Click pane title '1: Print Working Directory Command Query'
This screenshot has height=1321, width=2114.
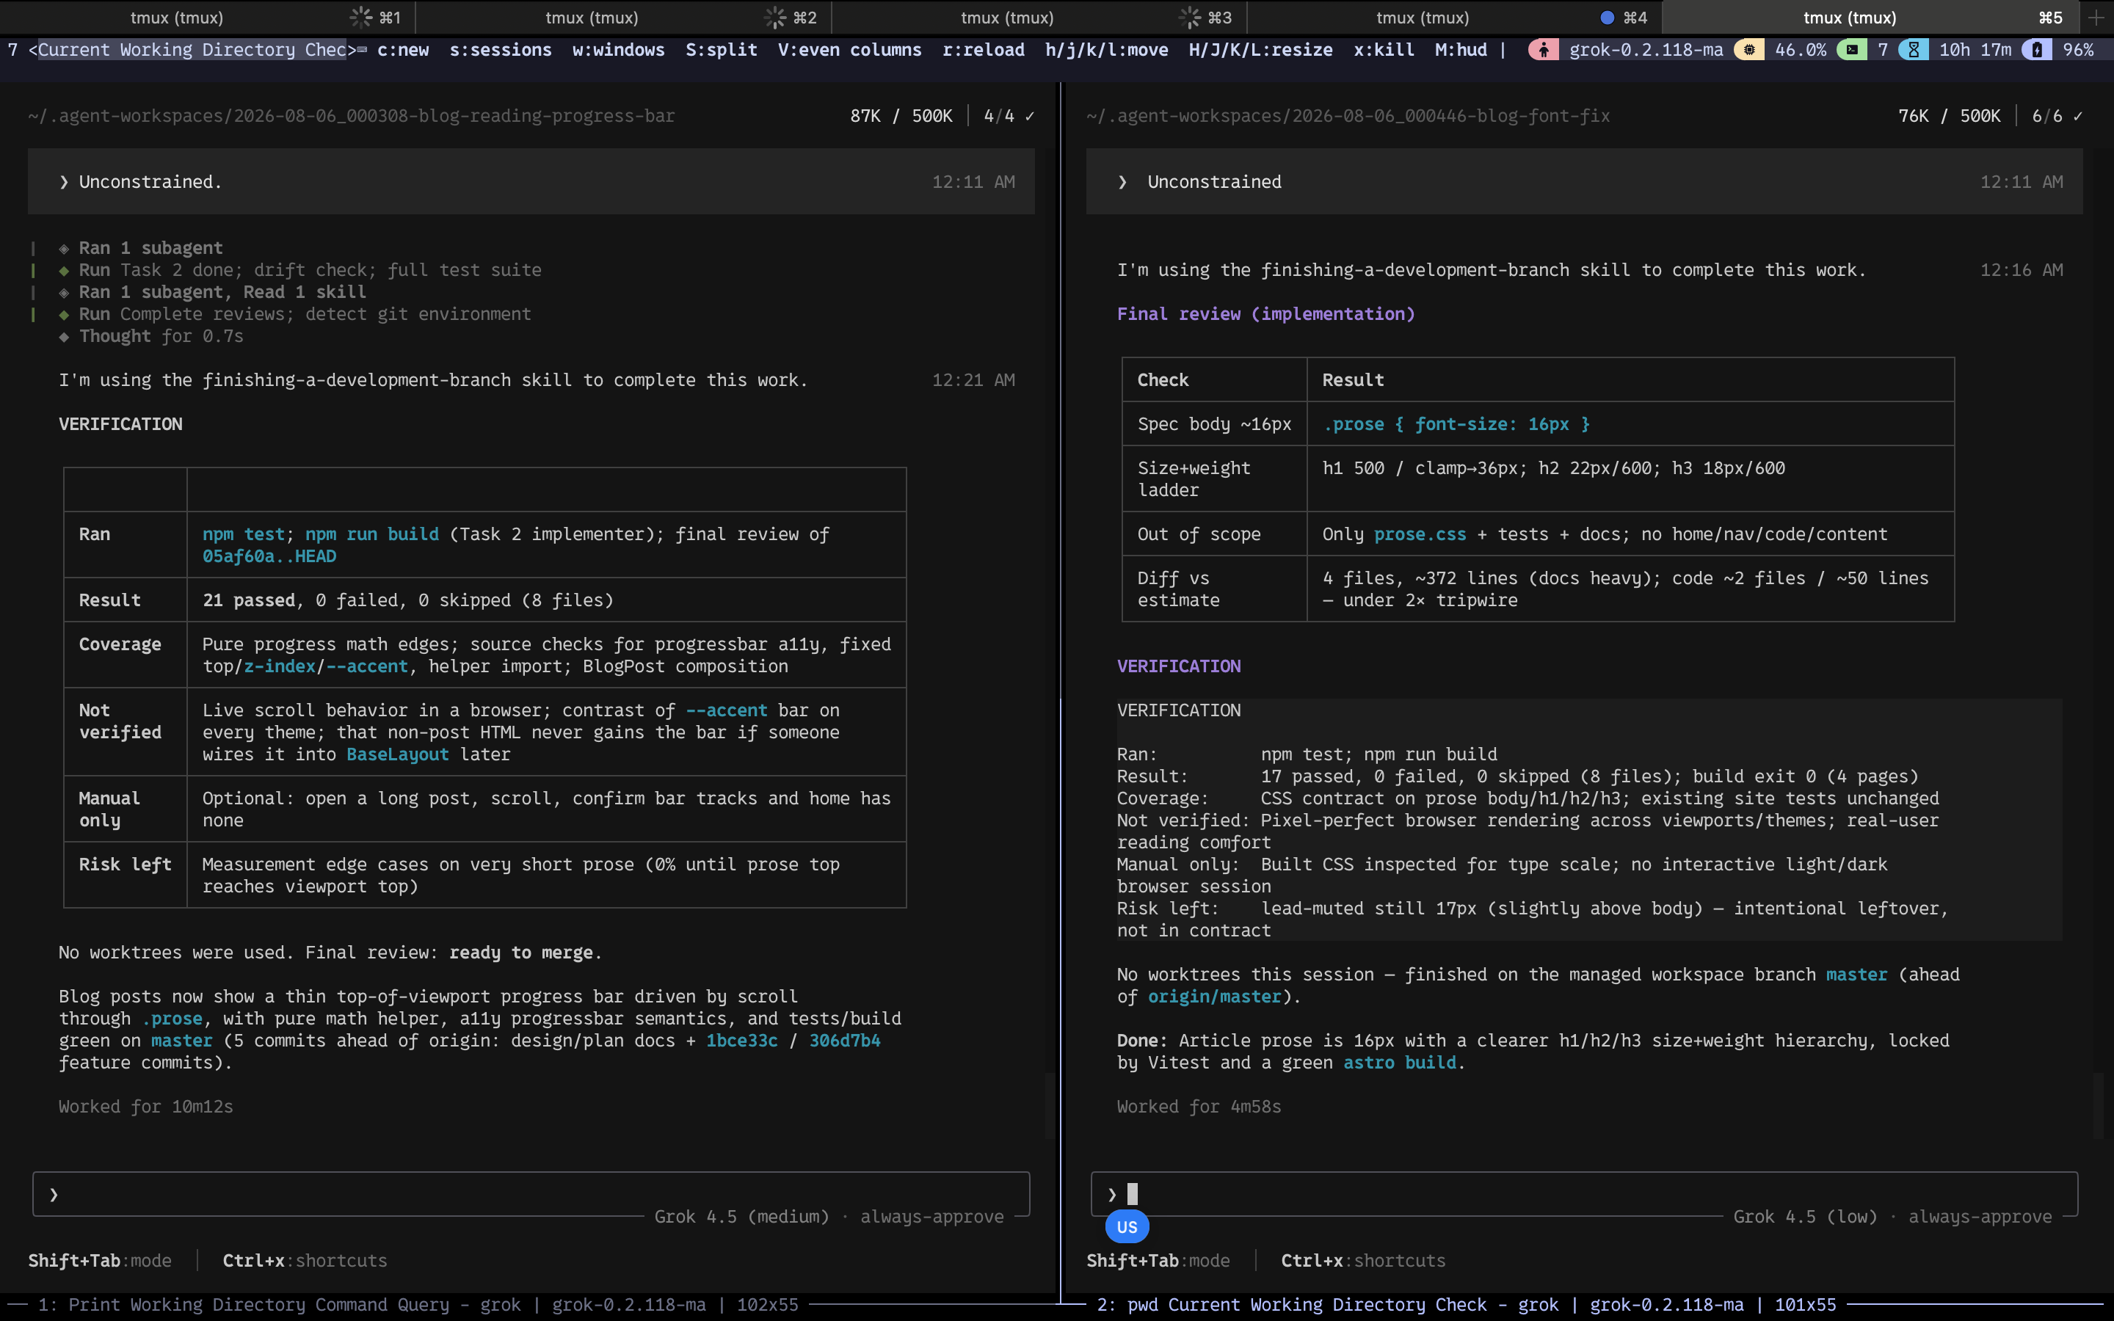[244, 1304]
